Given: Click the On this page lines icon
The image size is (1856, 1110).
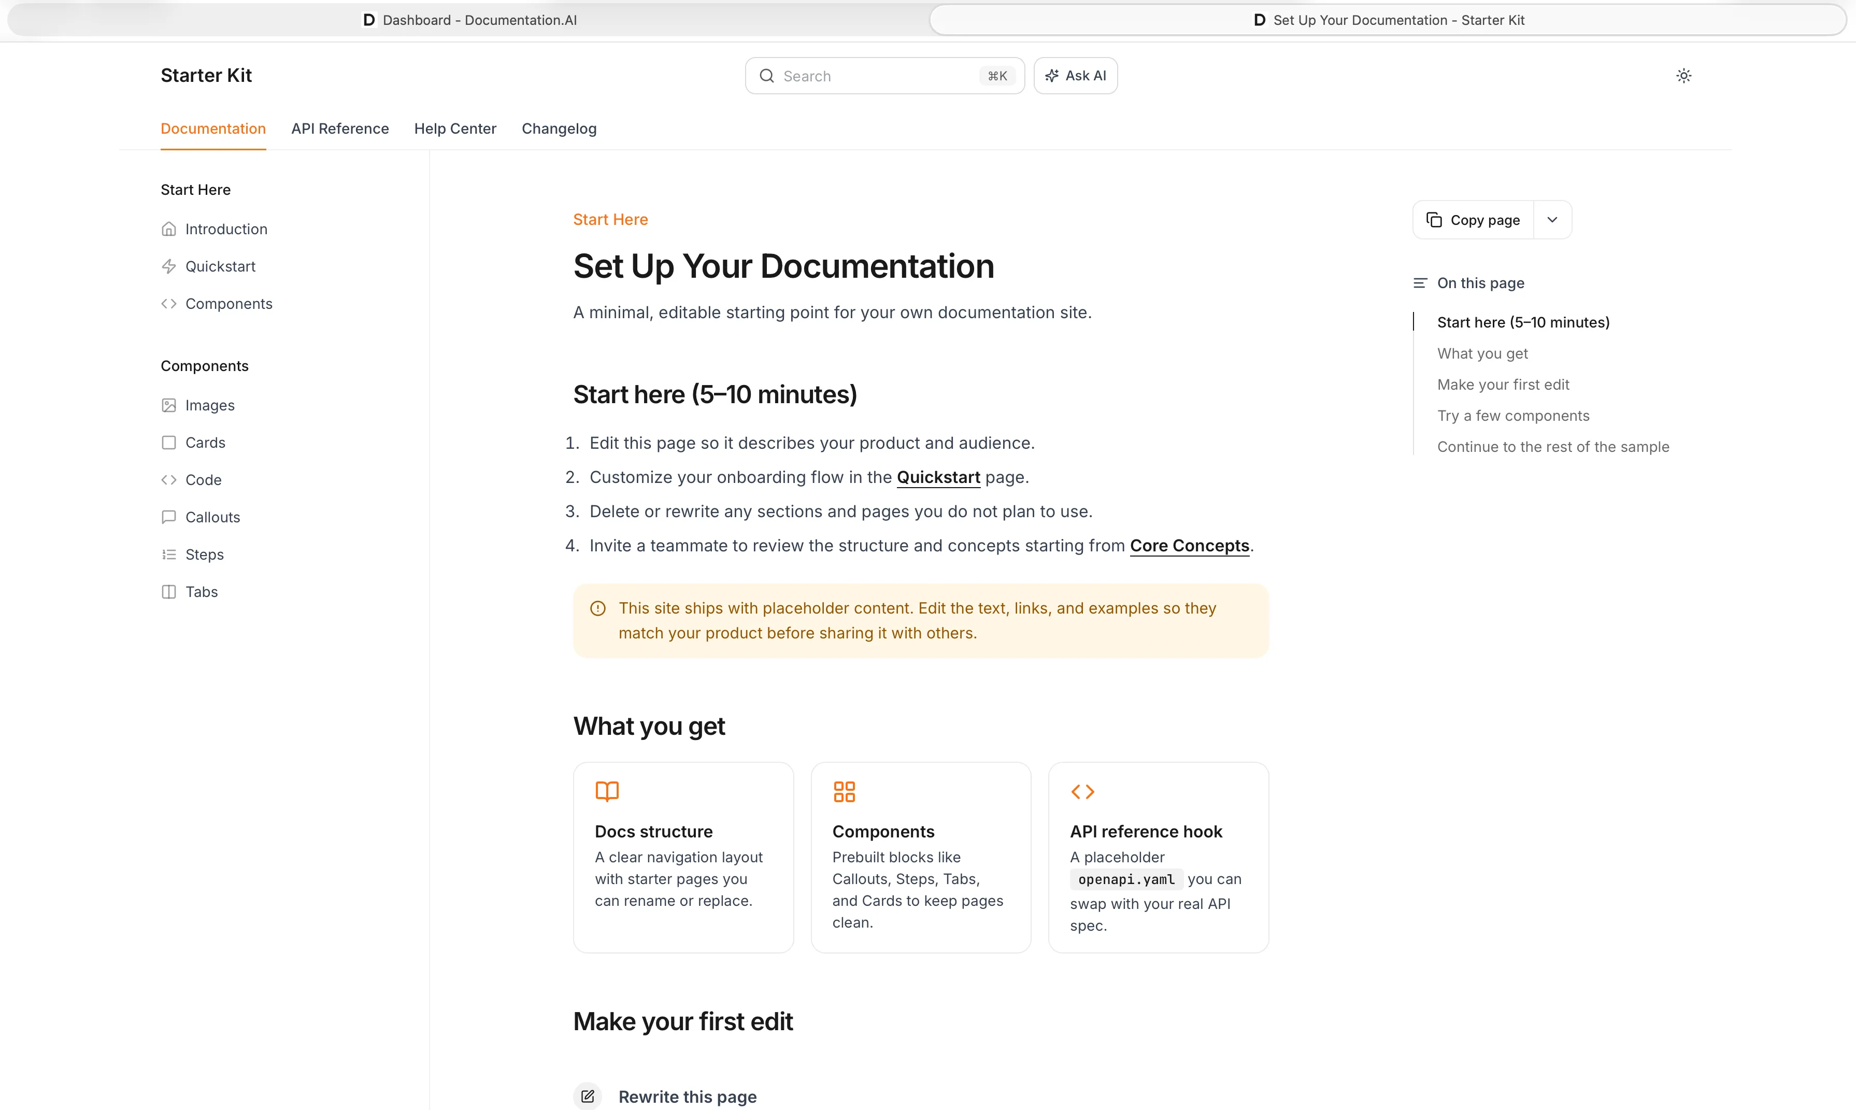Looking at the screenshot, I should tap(1420, 283).
